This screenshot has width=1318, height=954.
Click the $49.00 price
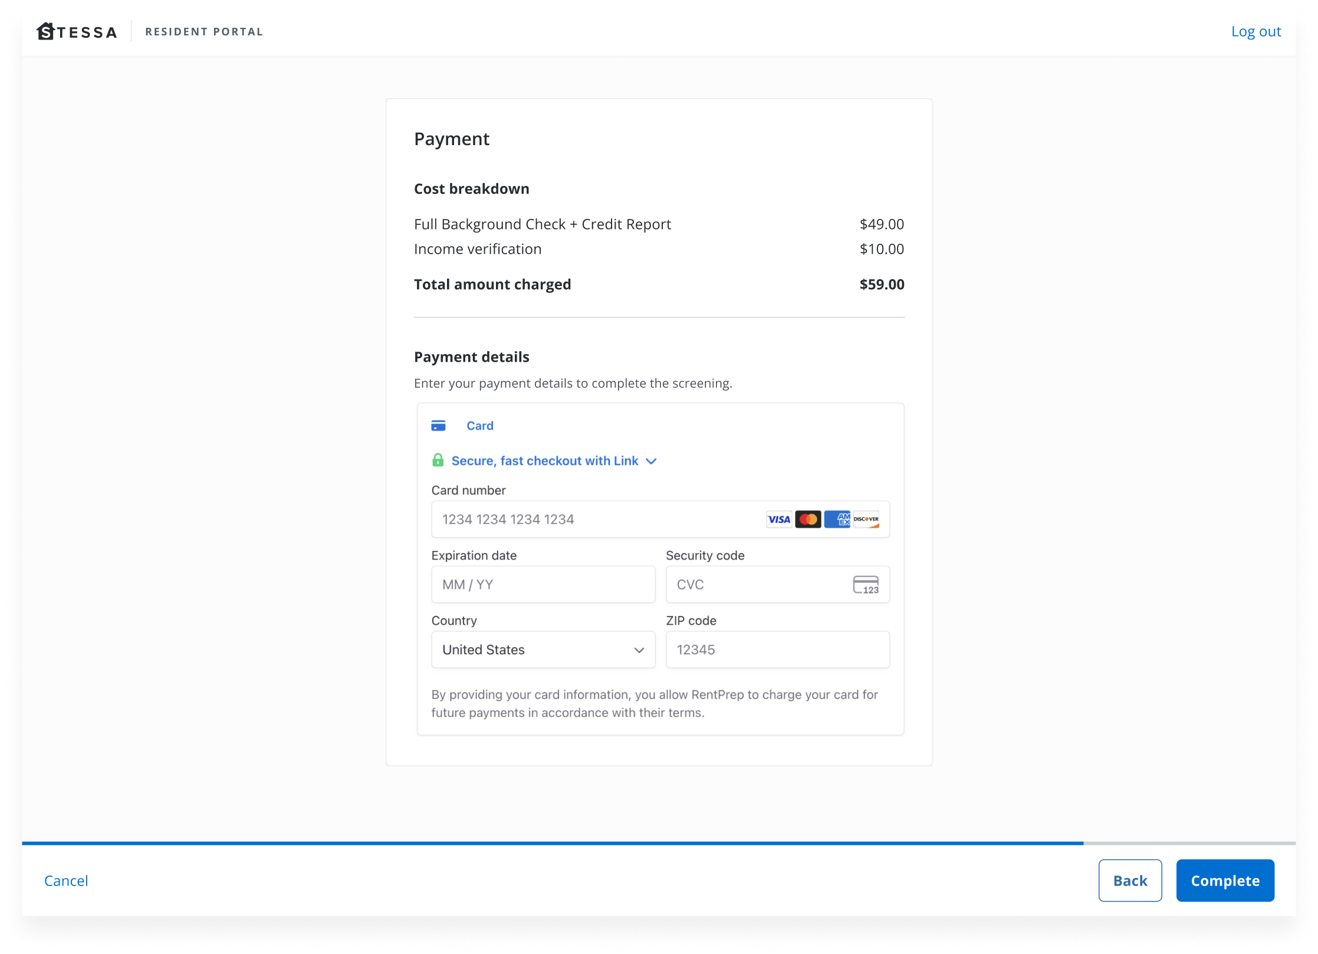pyautogui.click(x=882, y=224)
